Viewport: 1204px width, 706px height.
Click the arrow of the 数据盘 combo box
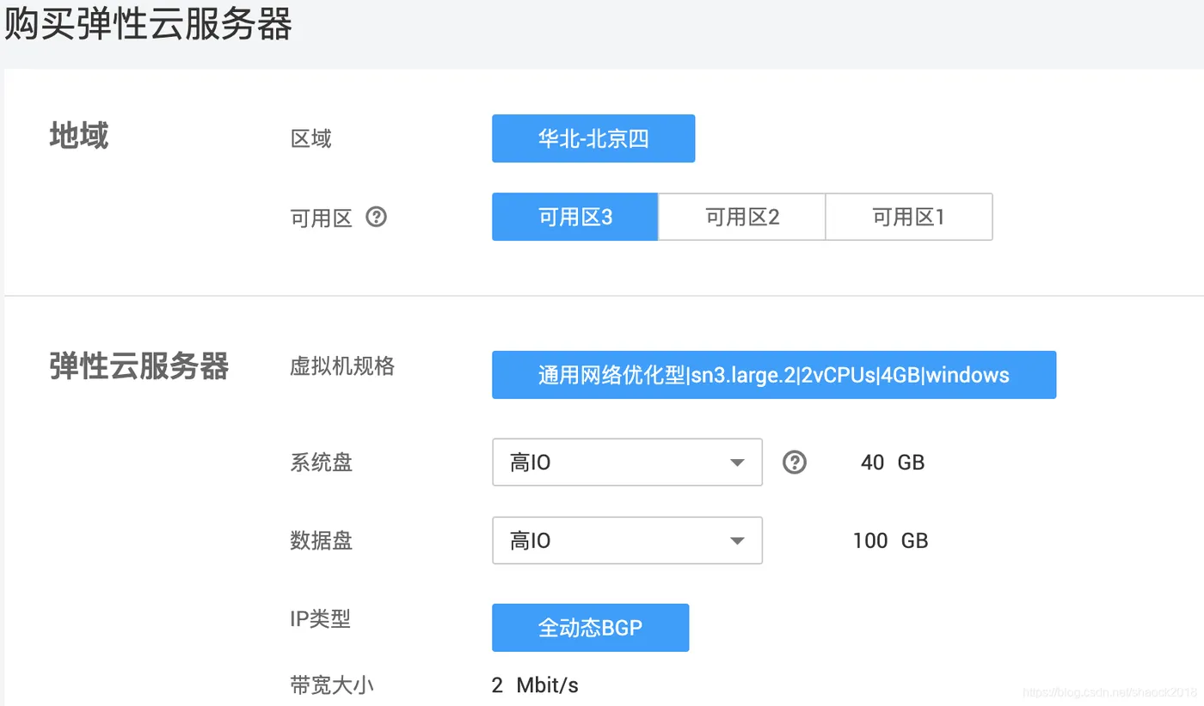(x=736, y=541)
